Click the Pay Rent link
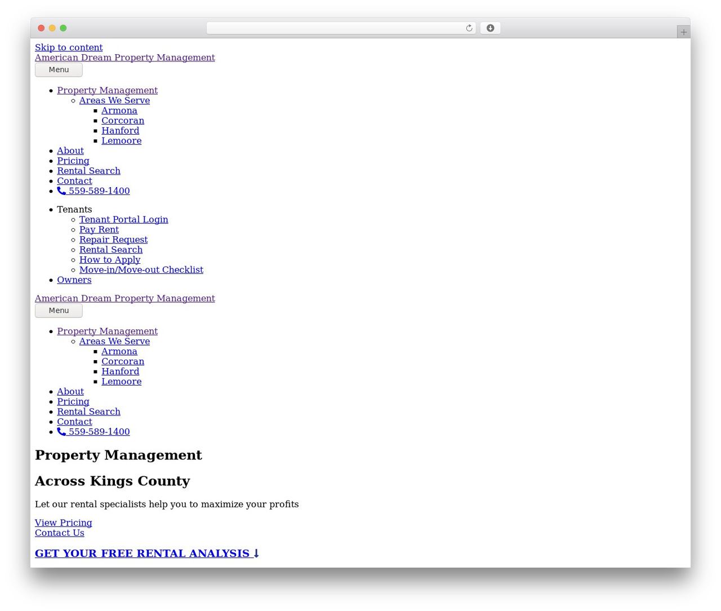The height and width of the screenshot is (611, 721). 99,229
